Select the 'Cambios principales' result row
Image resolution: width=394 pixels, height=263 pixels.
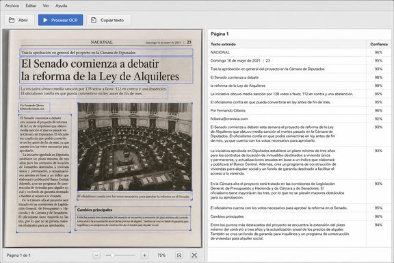coord(300,216)
